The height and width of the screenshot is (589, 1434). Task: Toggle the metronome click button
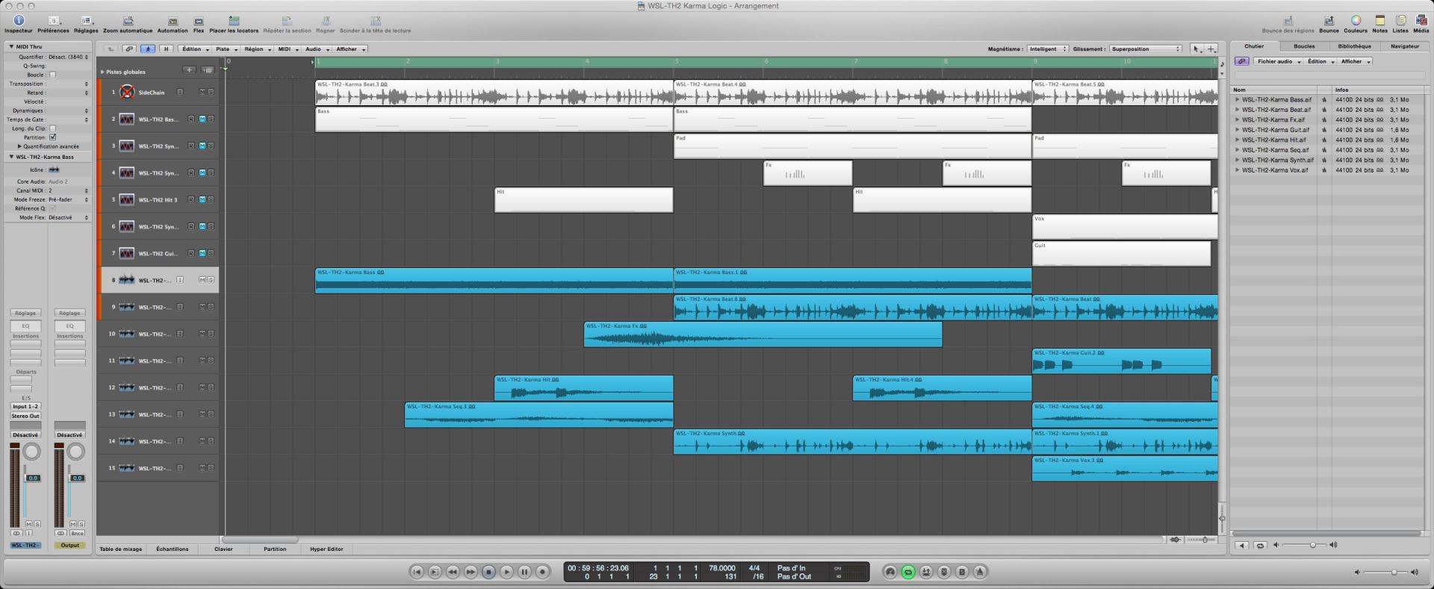(x=980, y=572)
